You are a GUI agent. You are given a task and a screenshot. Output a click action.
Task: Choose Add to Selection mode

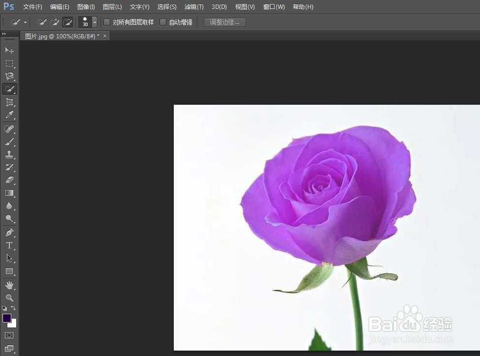[55, 22]
